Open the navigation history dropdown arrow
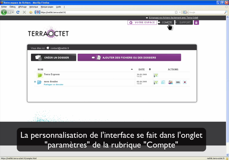 [x=13, y=12]
